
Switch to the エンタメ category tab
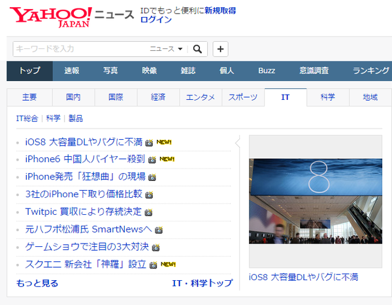pyautogui.click(x=201, y=97)
